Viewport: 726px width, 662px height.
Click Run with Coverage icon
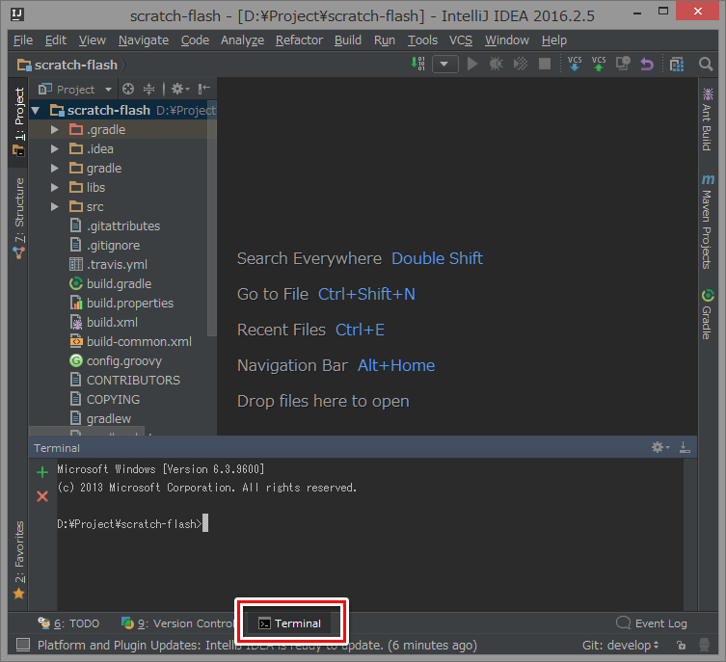pos(521,64)
